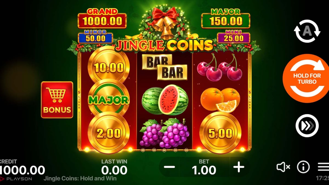Select the 10.00 gold coin symbol
Image resolution: width=329 pixels, height=185 pixels.
point(109,67)
